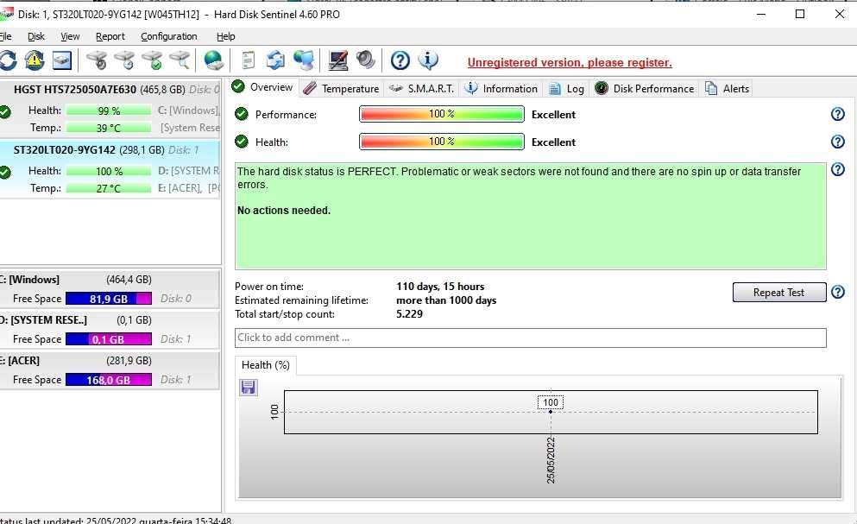Click the refresh disk status toolbar icon
857x524 pixels.
[x=8, y=60]
